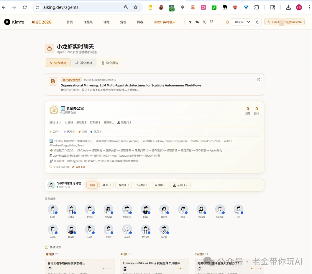
Task: Click the green ON extension icon
Action: tap(172, 8)
